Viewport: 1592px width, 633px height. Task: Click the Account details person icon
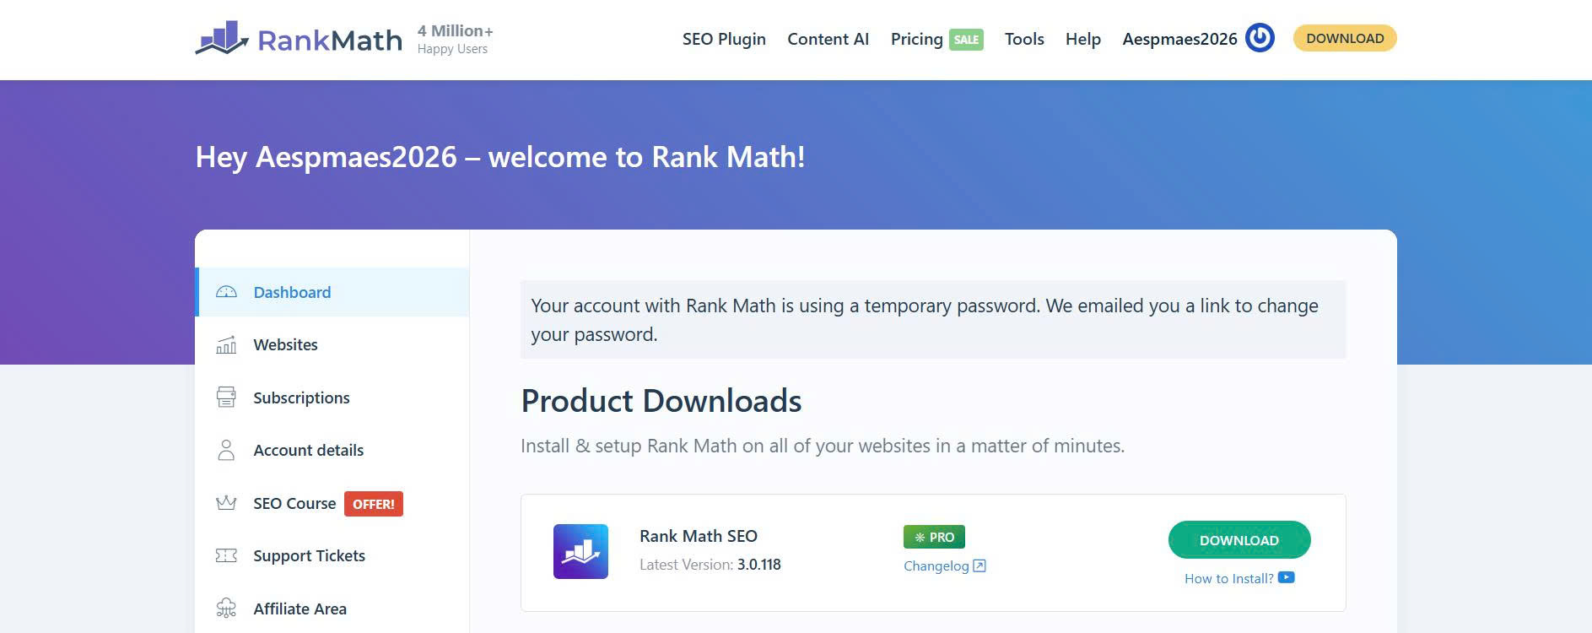(x=226, y=450)
